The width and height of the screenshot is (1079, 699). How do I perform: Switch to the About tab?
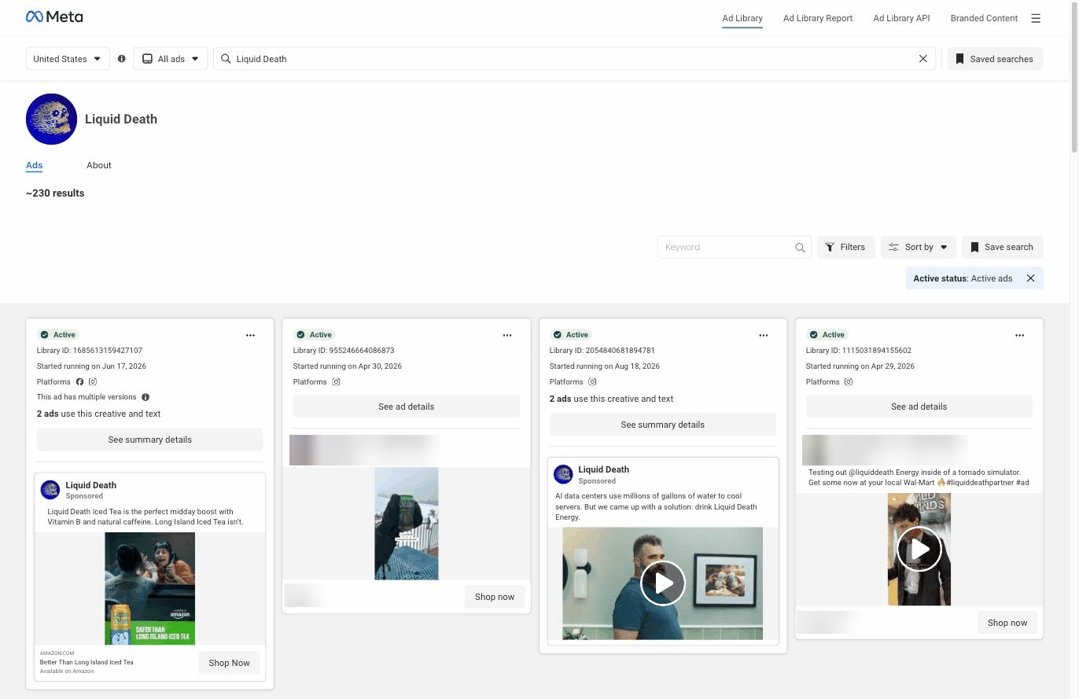(99, 165)
